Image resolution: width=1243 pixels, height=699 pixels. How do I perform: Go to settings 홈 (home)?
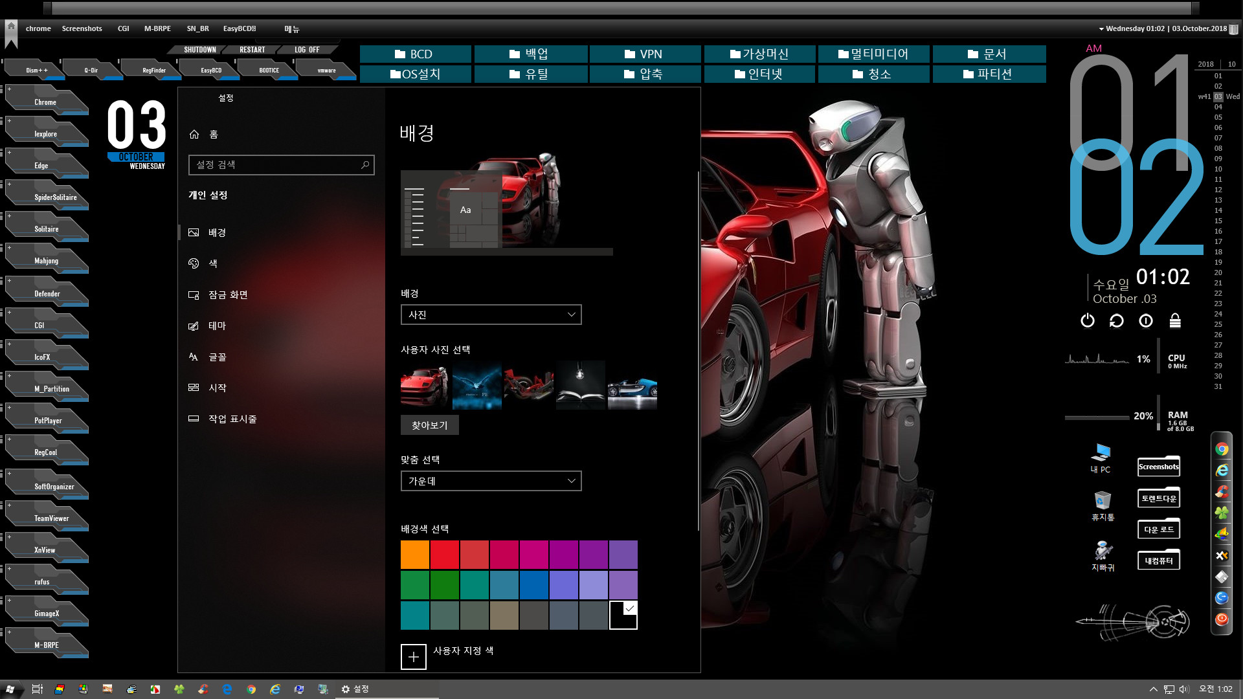click(x=204, y=134)
